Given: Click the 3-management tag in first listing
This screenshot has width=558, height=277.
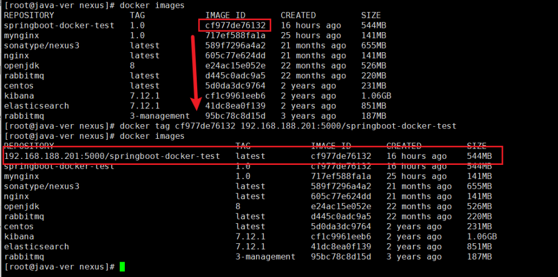Looking at the screenshot, I should click(x=160, y=116).
